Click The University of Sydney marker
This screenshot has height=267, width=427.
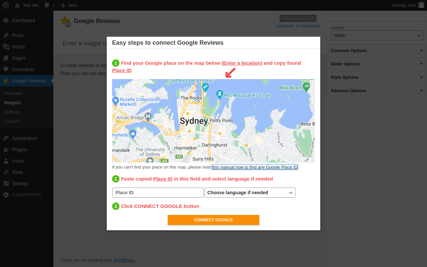(x=150, y=161)
